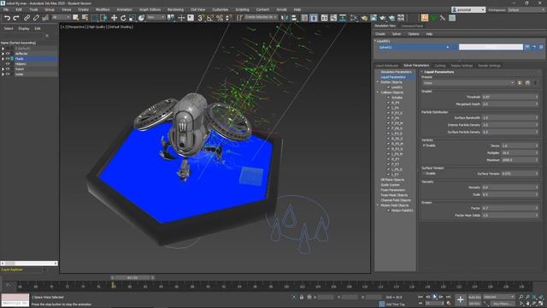Click the Set Key plus button
The width and height of the screenshot is (547, 308).
(x=460, y=299)
